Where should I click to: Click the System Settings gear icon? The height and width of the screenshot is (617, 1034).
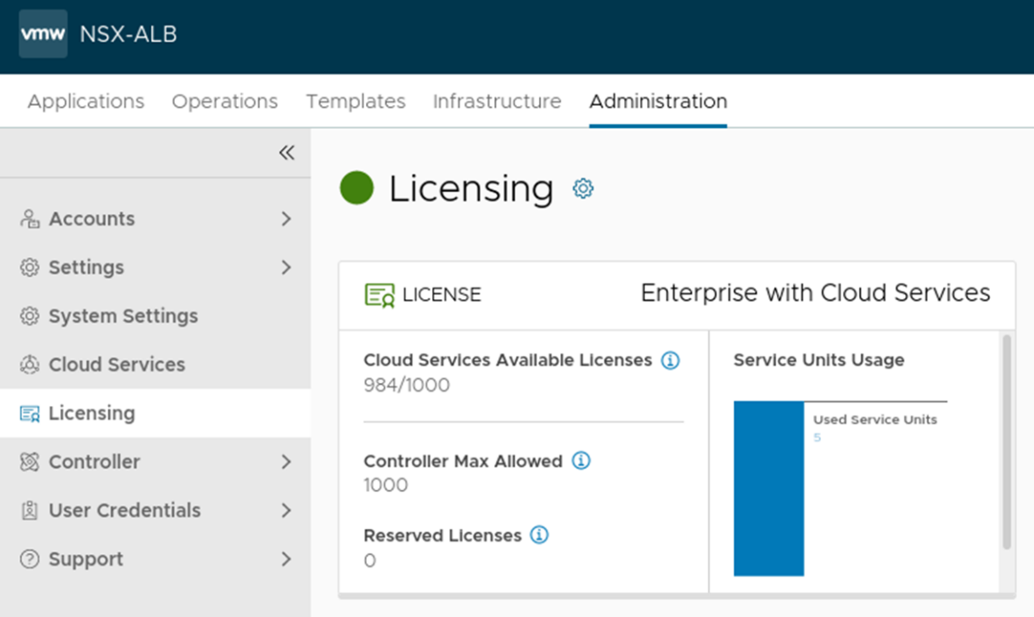coord(30,316)
